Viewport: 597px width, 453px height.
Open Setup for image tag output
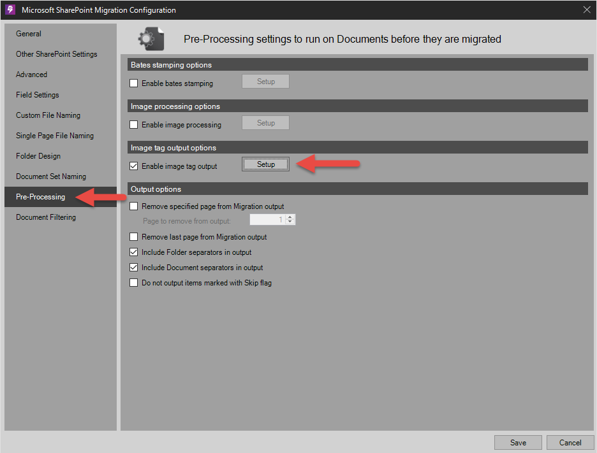266,164
